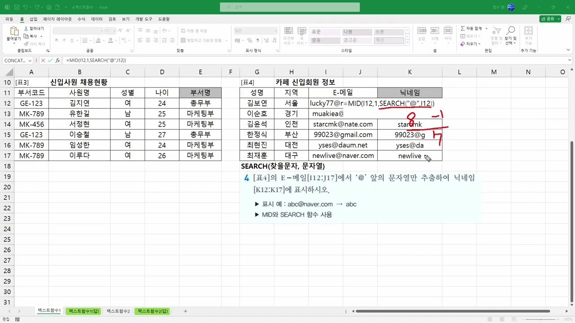Click the cell Format (서식) icon

[448, 30]
